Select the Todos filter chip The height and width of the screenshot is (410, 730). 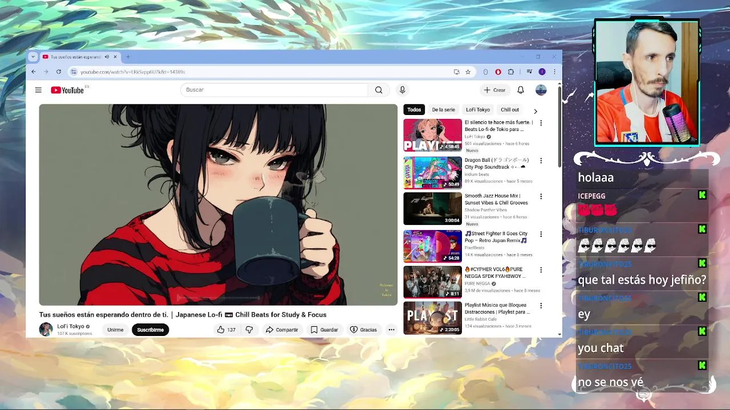tap(414, 110)
